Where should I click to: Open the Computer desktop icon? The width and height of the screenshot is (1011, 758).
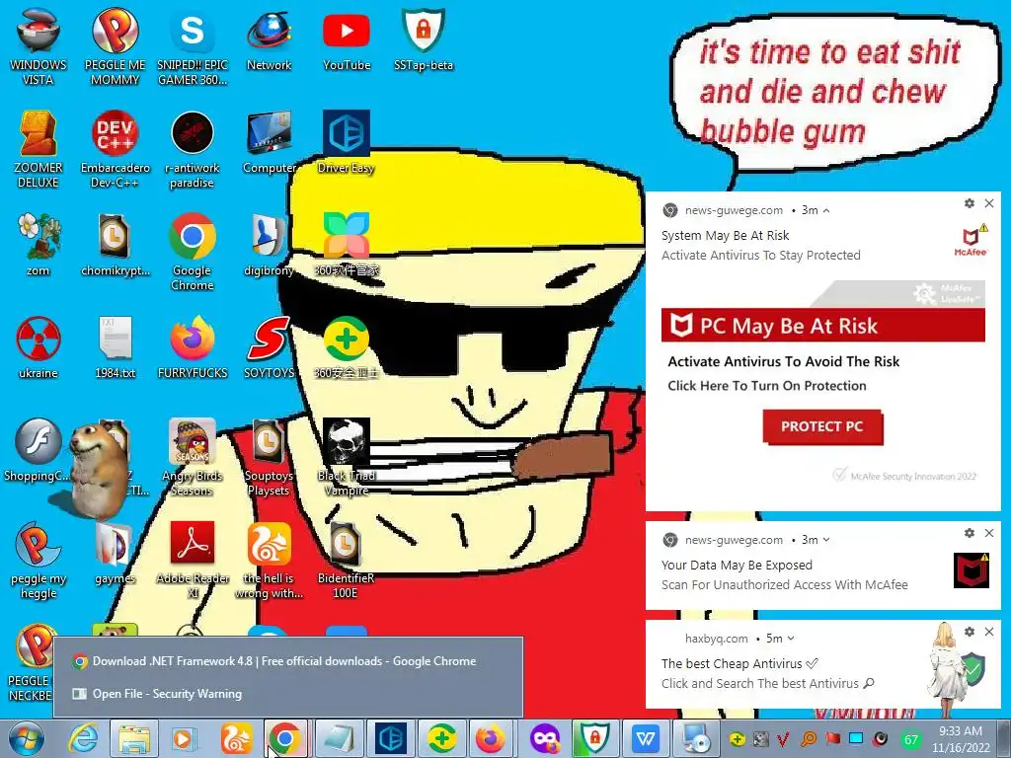coord(269,143)
